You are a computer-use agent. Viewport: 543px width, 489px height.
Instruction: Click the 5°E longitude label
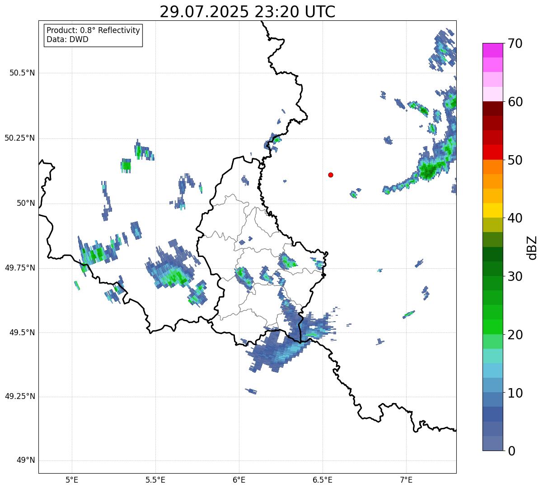pos(72,480)
